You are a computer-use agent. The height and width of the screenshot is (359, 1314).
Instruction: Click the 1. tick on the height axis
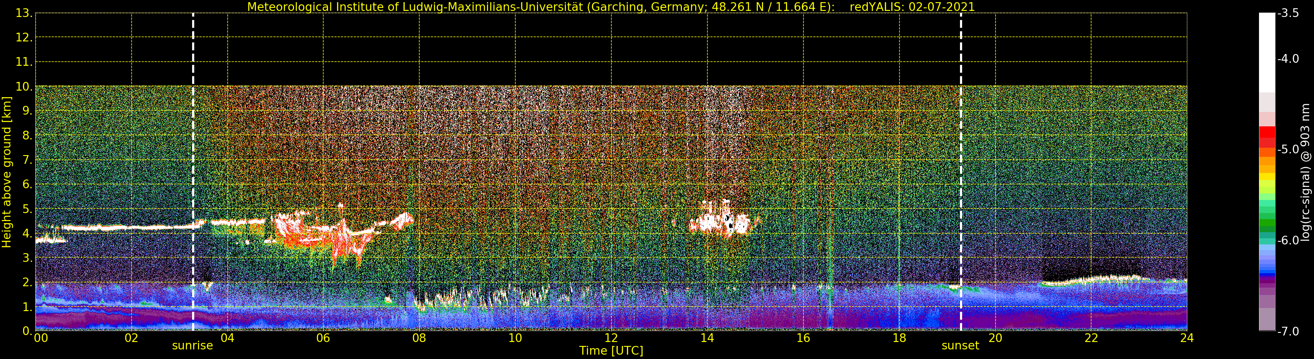click(x=27, y=307)
